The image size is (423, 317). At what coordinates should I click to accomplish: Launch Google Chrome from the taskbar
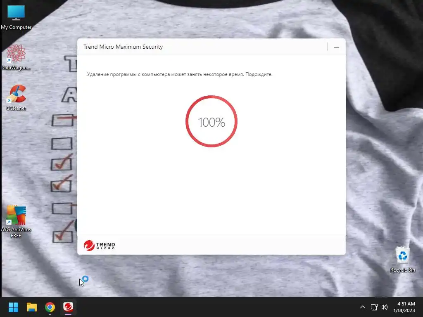(x=50, y=307)
